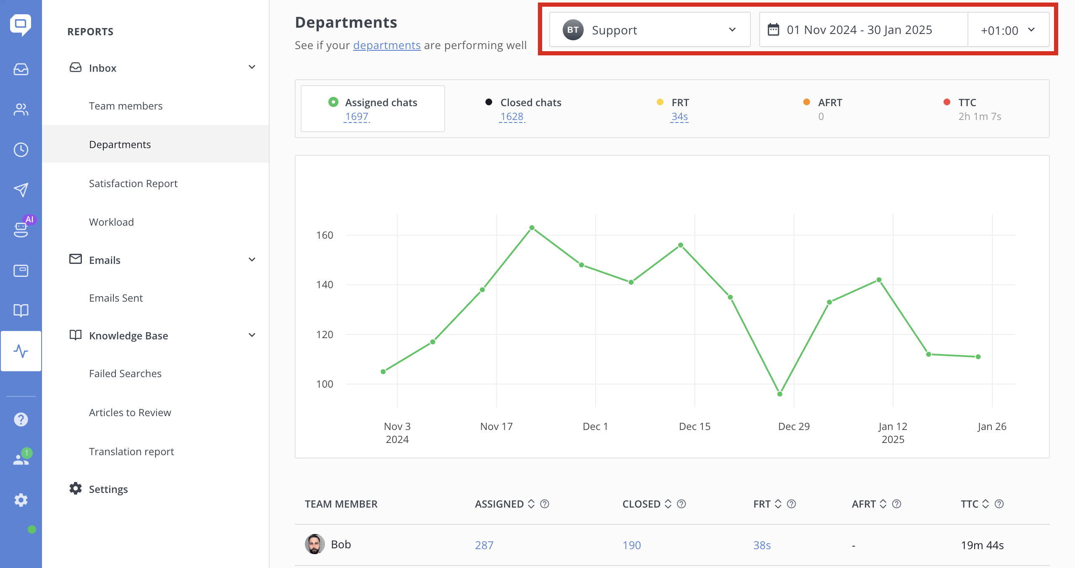Open the help question mark icon
This screenshot has height=568, width=1075.
pos(21,419)
